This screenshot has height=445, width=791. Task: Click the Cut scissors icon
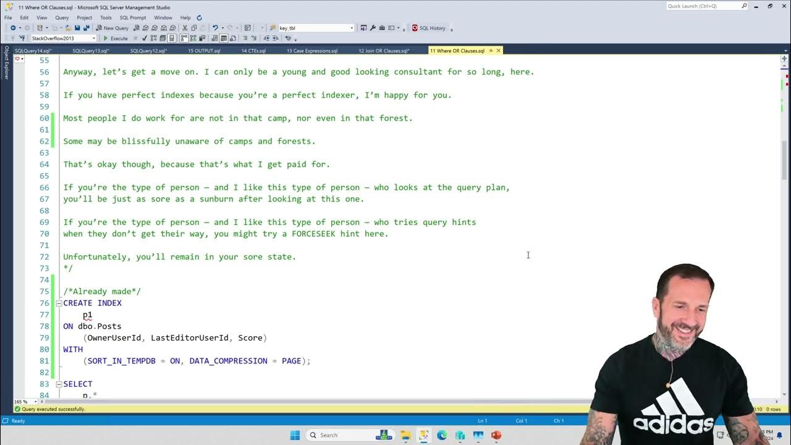click(185, 28)
